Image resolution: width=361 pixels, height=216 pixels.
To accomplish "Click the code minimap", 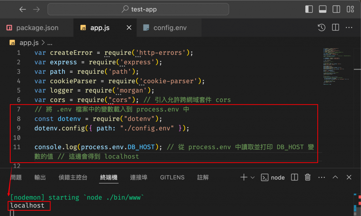I will click(x=337, y=66).
